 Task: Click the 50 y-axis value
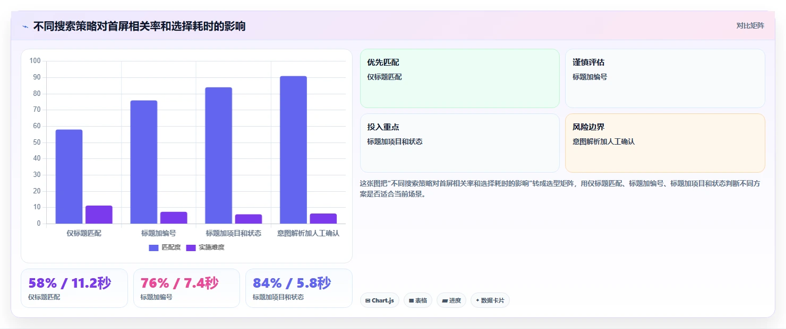tap(37, 142)
